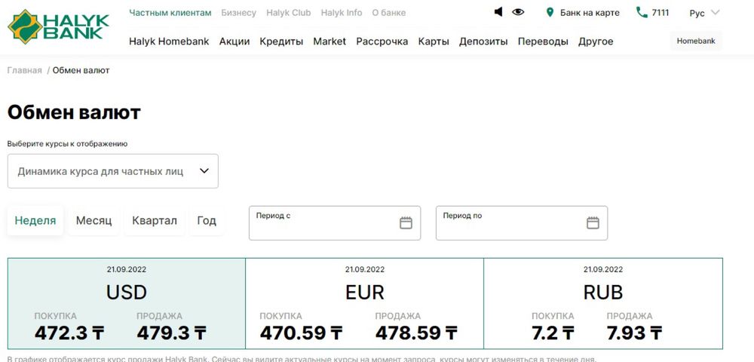This screenshot has width=754, height=362.
Task: Open the Акции menu item
Action: (x=234, y=41)
